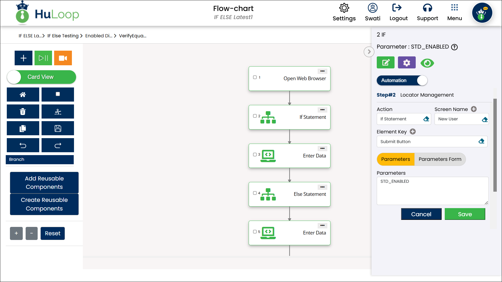
Task: Click the purple gear settings icon
Action: pos(407,63)
